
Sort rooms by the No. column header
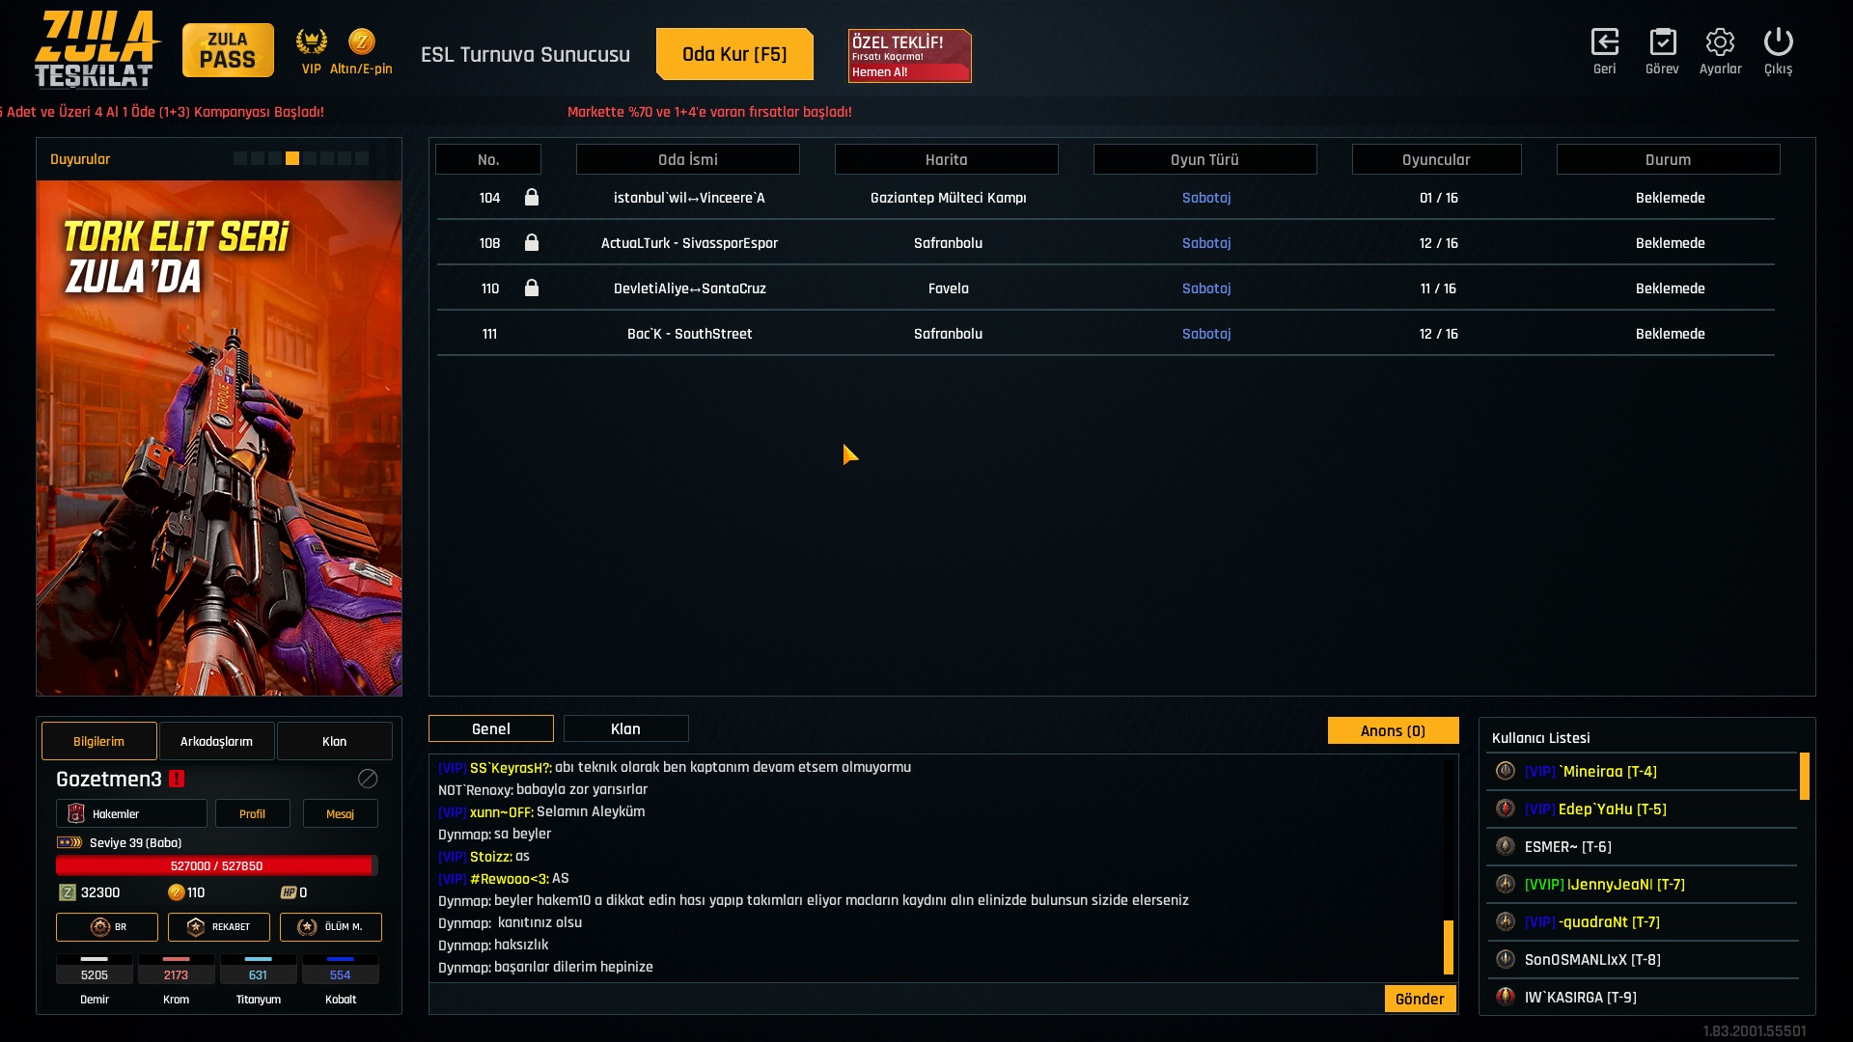[488, 159]
